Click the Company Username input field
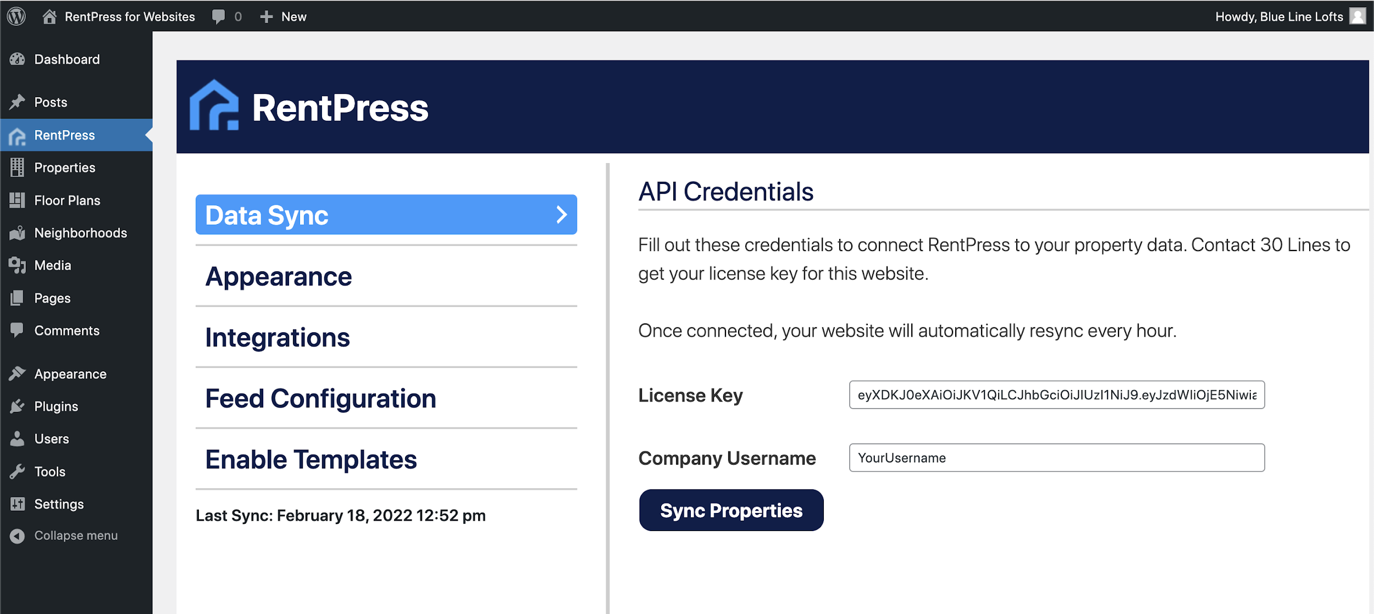 pyautogui.click(x=1057, y=457)
